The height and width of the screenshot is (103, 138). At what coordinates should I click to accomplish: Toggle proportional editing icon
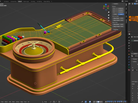[x=59, y=102]
